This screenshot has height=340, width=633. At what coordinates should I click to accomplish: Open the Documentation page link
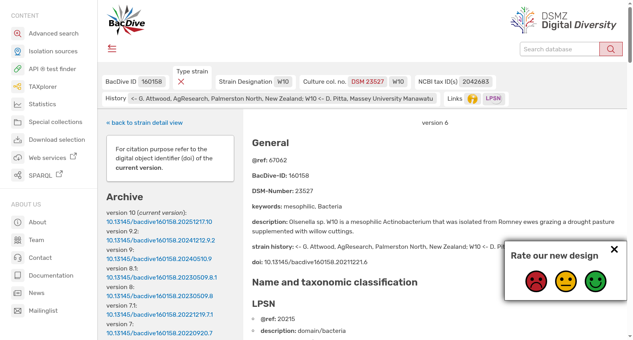point(51,276)
